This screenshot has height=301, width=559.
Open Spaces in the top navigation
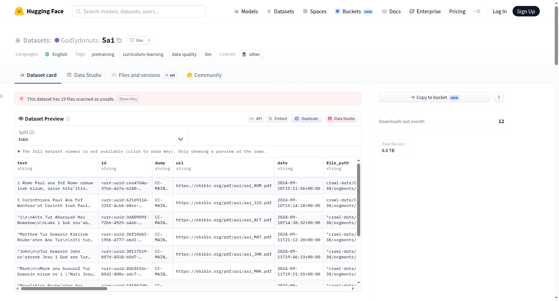pyautogui.click(x=314, y=11)
